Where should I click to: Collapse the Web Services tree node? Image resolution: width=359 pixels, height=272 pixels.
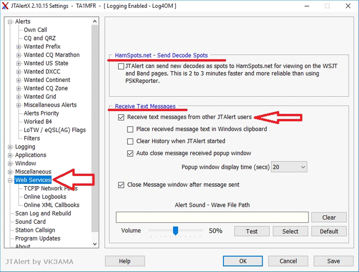tap(10, 180)
